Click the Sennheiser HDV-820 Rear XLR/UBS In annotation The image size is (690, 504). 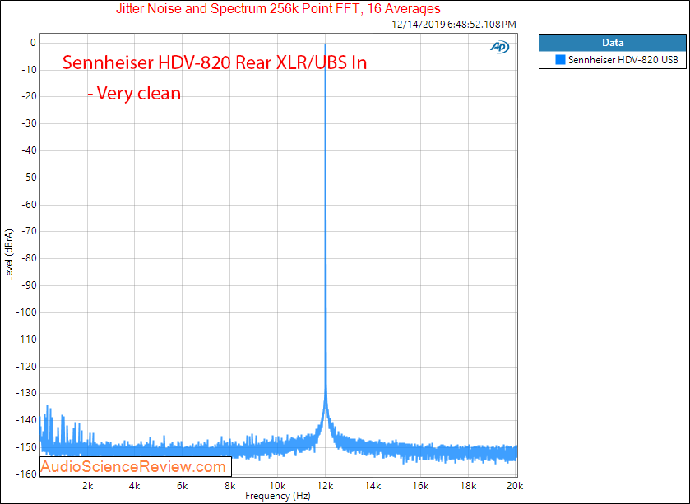click(215, 62)
